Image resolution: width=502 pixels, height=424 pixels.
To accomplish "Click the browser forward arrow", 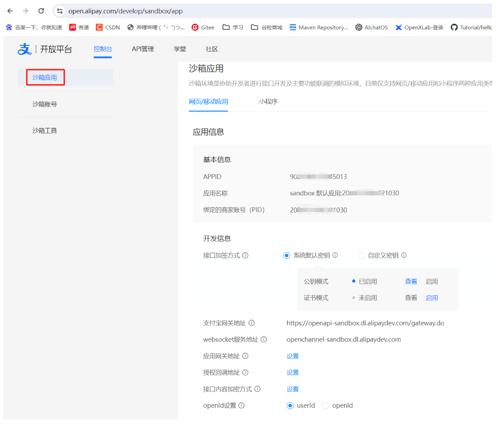I will (x=26, y=11).
